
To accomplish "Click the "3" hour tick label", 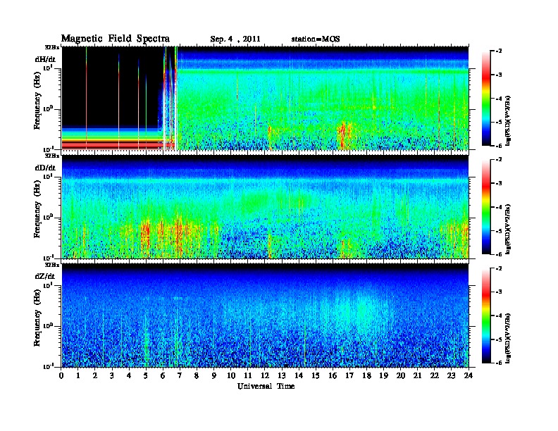I will (112, 375).
